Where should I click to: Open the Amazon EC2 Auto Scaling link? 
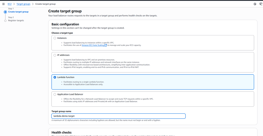(x=93, y=45)
